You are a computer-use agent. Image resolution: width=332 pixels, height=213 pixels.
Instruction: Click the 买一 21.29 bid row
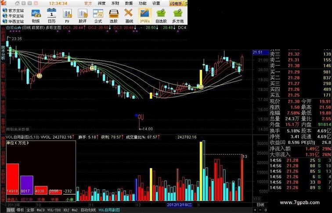click(300, 72)
